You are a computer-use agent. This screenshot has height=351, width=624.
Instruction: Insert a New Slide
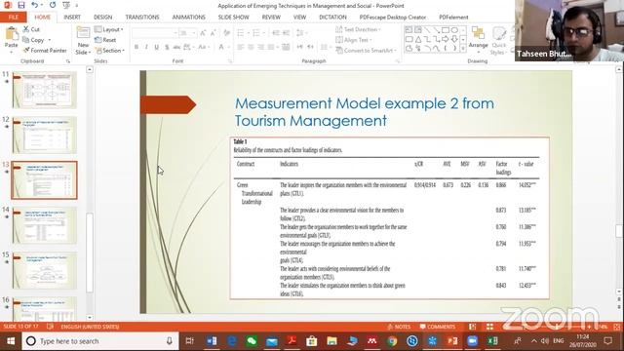coord(83,41)
